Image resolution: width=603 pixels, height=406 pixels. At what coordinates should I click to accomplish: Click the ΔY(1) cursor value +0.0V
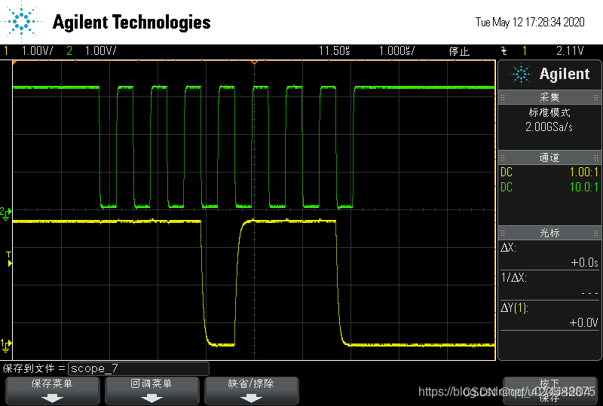583,322
